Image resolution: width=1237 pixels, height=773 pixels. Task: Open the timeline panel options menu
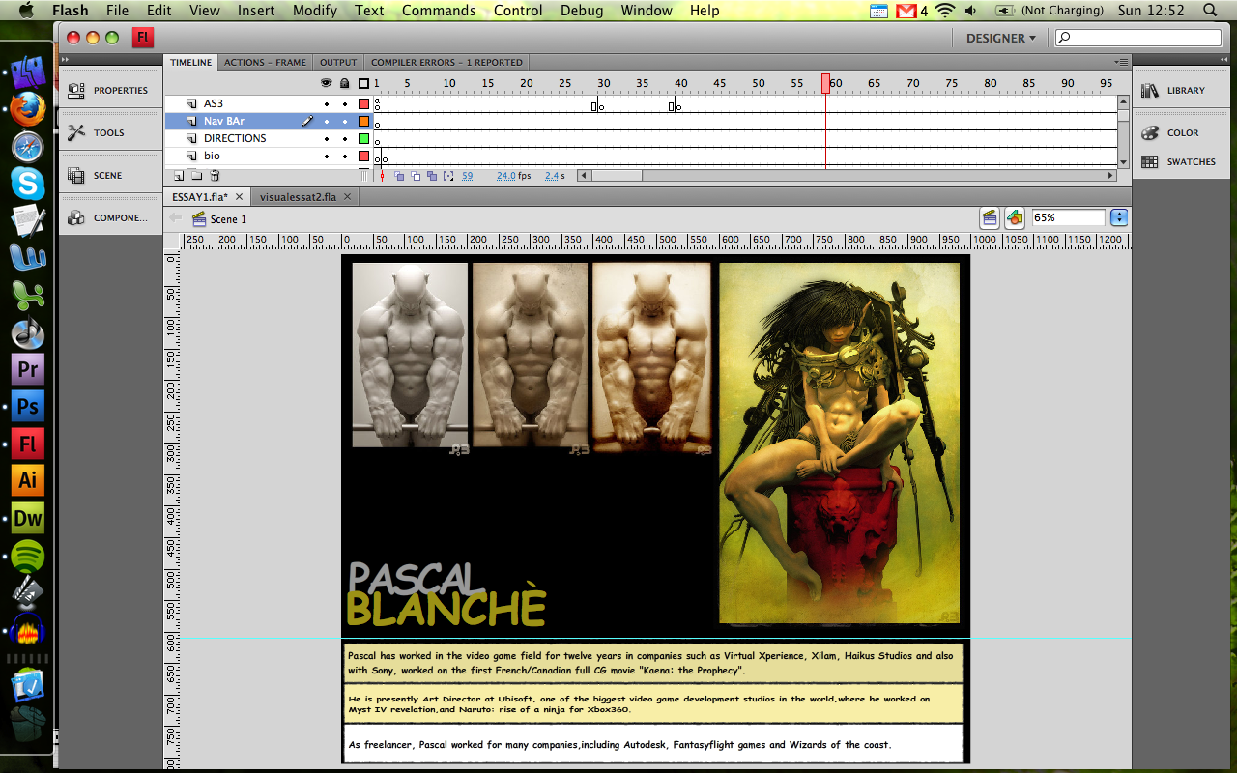coord(1121,62)
